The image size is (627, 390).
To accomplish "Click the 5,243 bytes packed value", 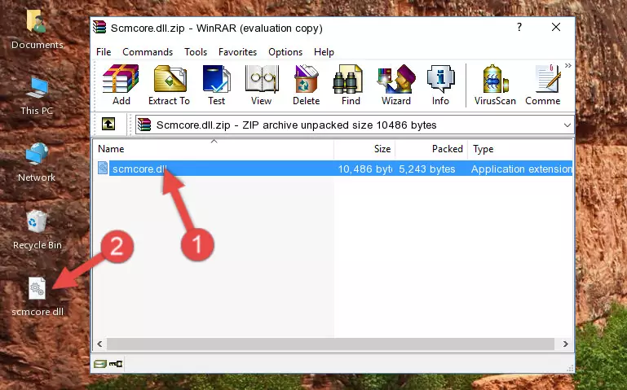I will (426, 169).
